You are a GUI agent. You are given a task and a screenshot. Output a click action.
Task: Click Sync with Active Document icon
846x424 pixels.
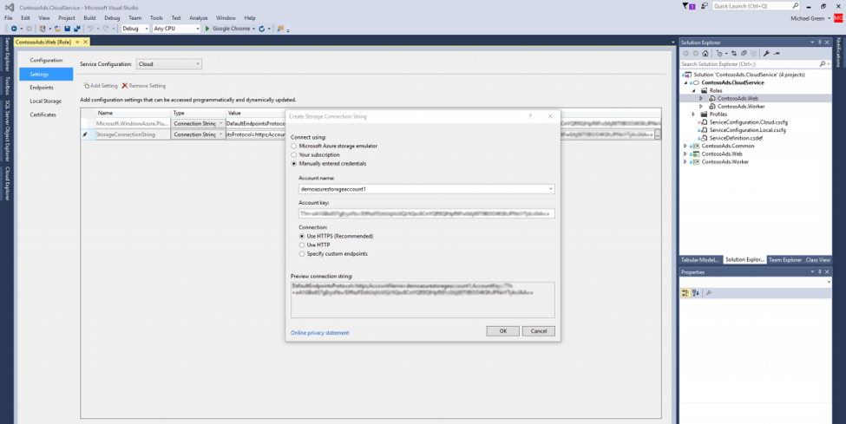[734, 54]
